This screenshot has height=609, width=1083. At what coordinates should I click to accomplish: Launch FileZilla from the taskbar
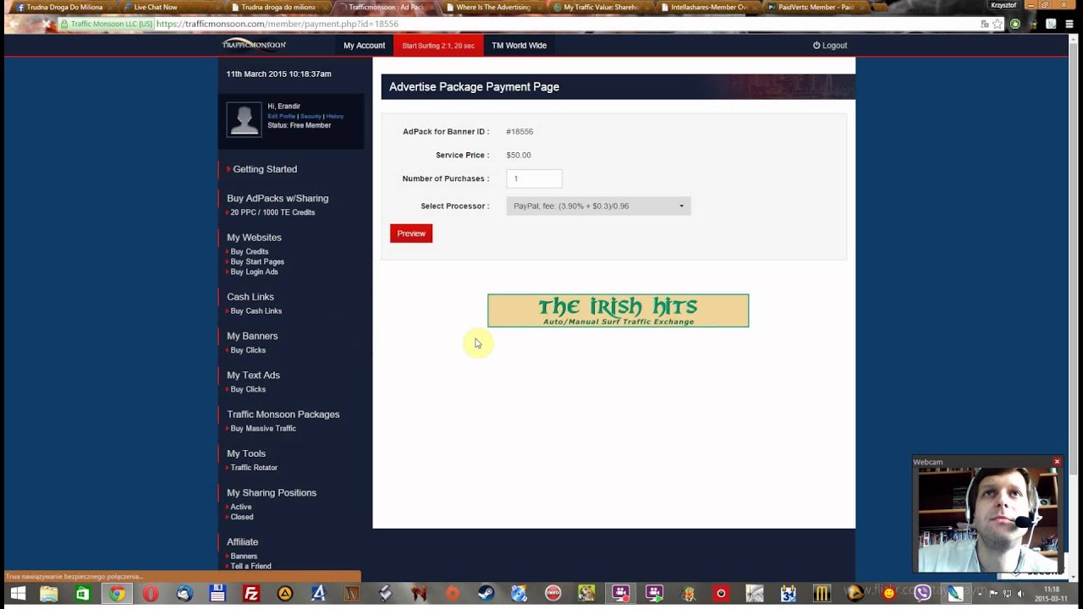pyautogui.click(x=251, y=594)
